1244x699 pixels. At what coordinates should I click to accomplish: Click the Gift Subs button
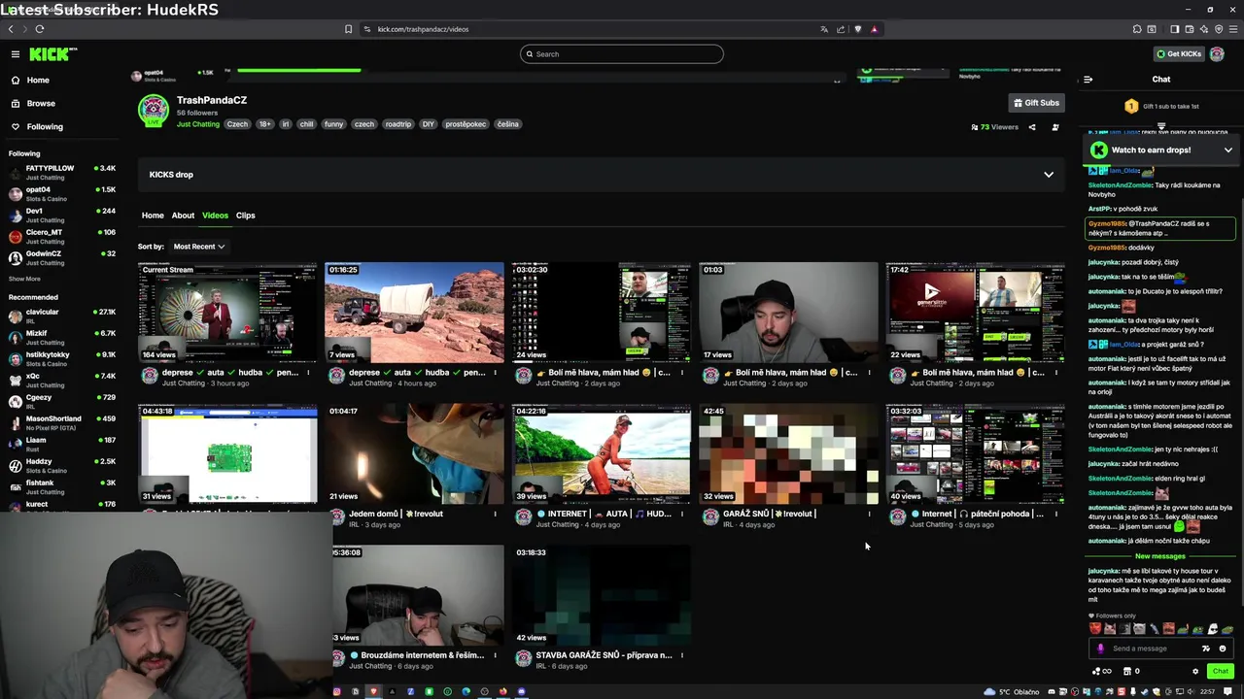click(1036, 103)
